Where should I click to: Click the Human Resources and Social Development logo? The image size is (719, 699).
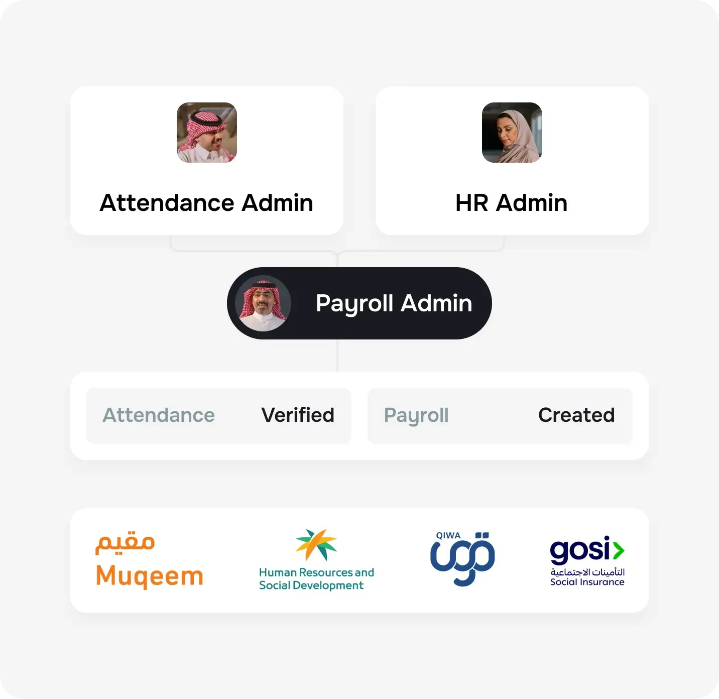(316, 560)
